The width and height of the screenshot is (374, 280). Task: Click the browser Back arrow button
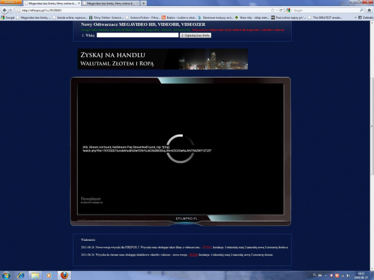click(x=5, y=10)
